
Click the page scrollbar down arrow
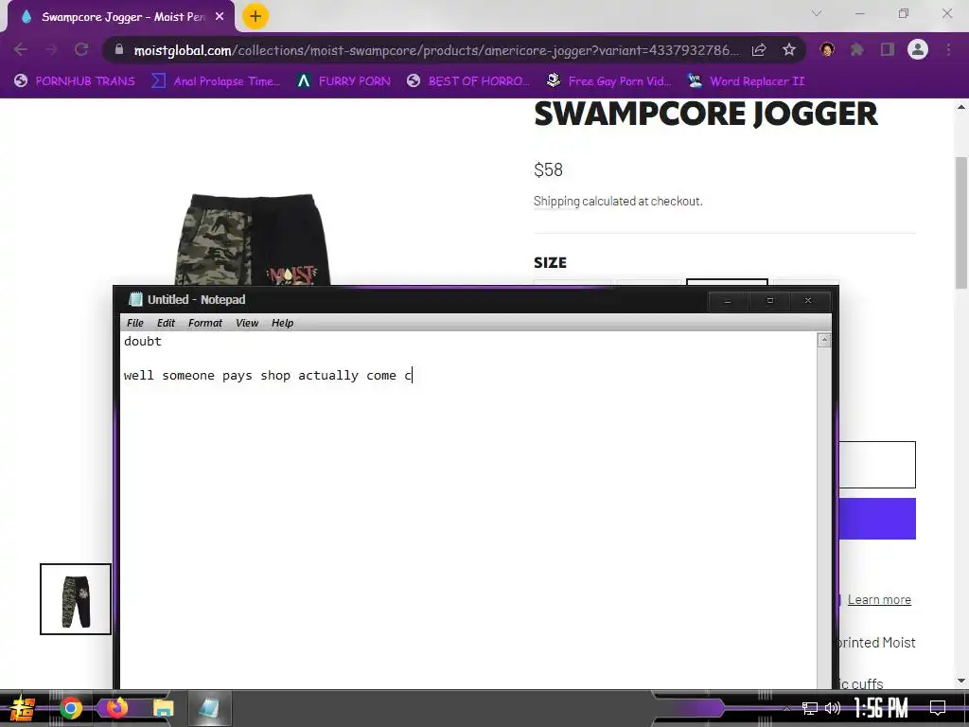pyautogui.click(x=961, y=681)
